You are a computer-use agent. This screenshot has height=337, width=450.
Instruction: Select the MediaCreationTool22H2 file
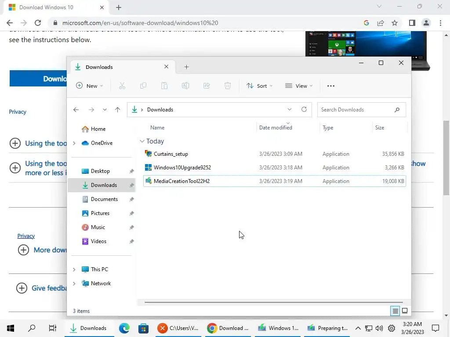click(274, 181)
